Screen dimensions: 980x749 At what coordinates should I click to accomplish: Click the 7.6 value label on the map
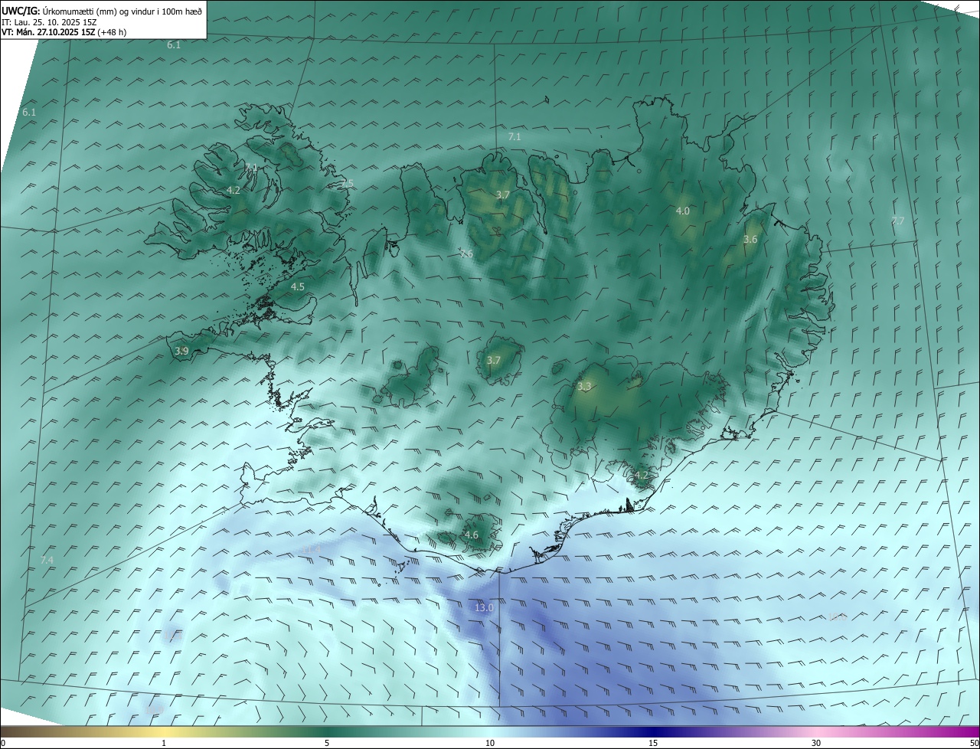466,253
